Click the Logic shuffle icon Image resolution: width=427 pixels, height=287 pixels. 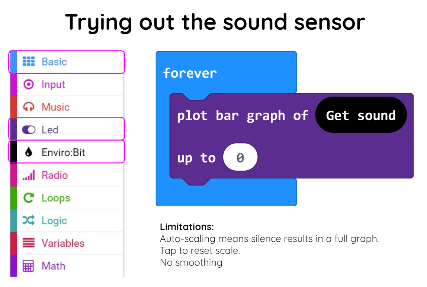click(x=29, y=220)
